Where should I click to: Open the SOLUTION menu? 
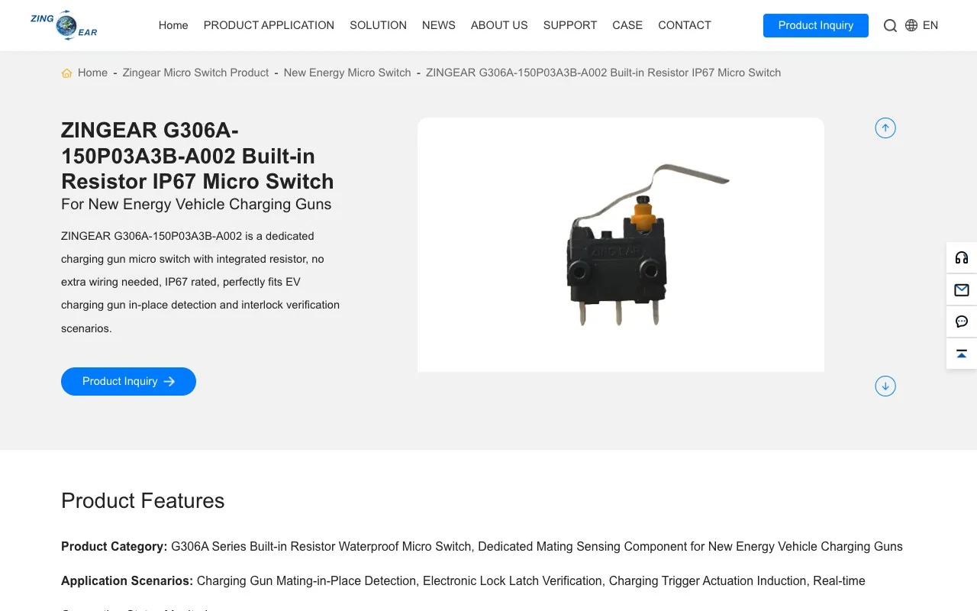378,25
